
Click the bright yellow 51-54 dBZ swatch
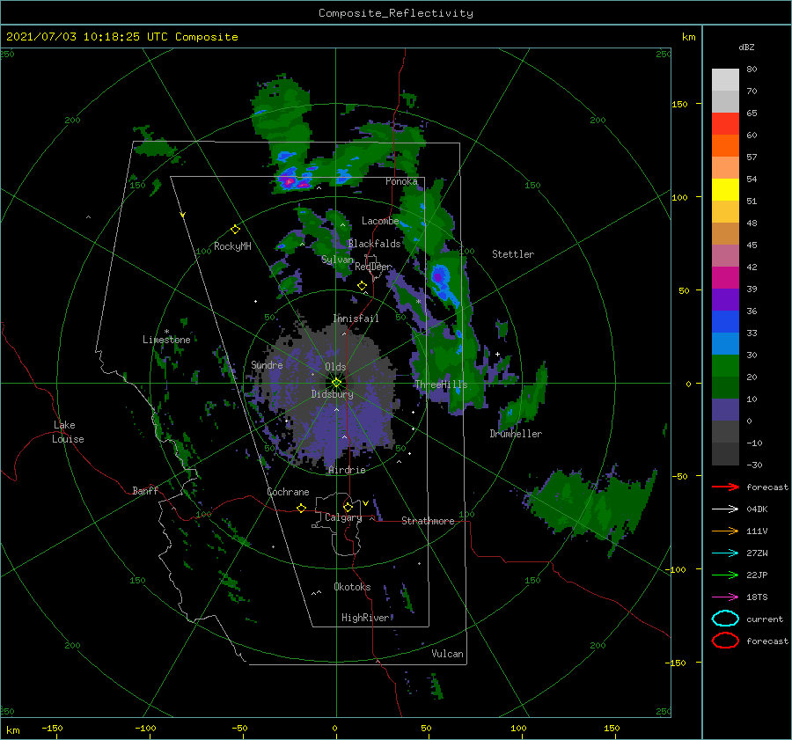point(725,190)
